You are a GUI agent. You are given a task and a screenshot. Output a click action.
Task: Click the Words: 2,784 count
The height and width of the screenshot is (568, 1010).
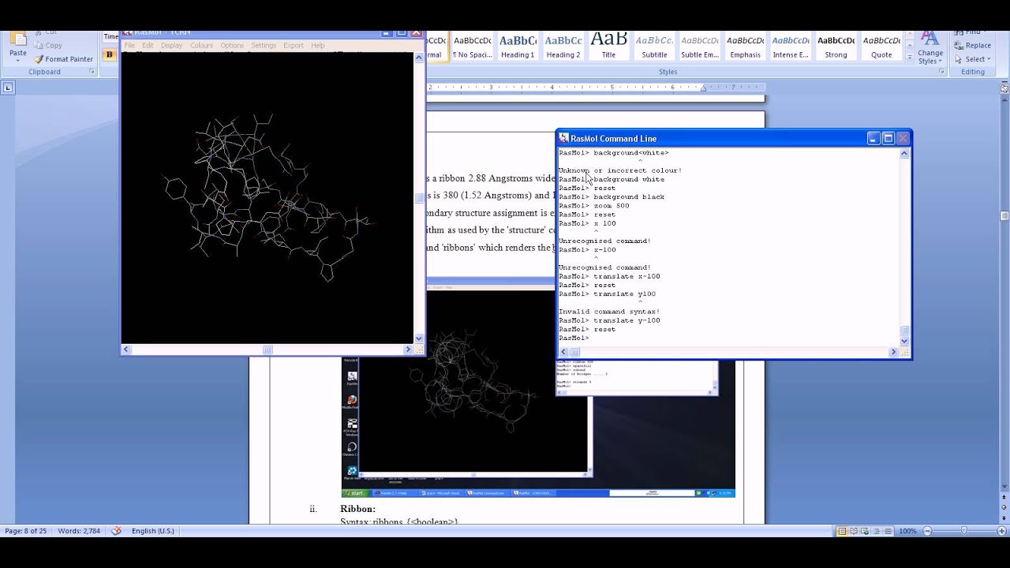pyautogui.click(x=78, y=531)
